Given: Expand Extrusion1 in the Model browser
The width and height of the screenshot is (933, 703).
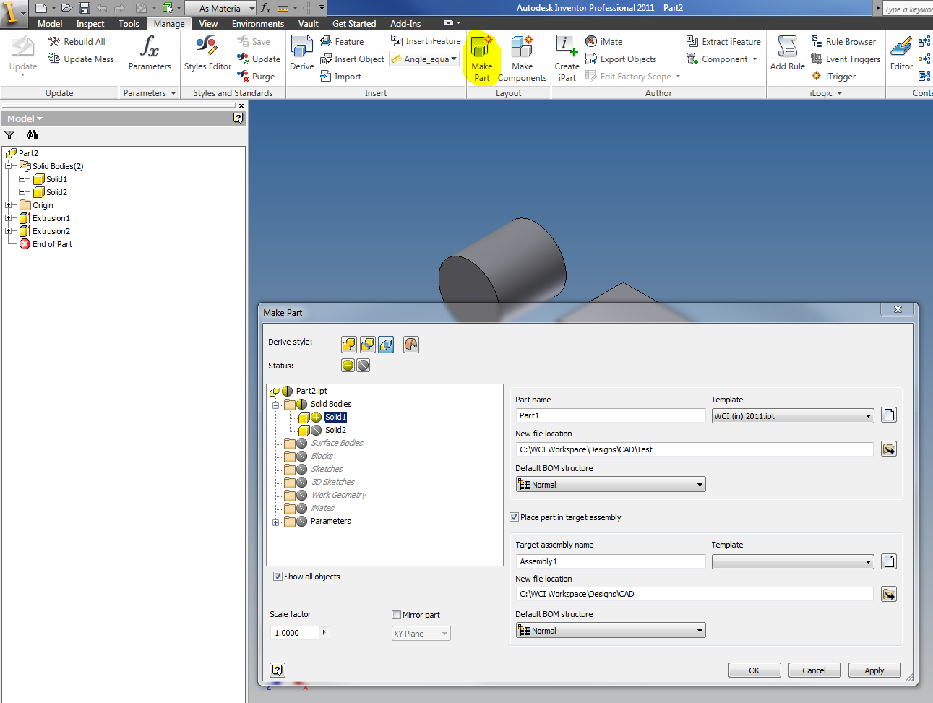Looking at the screenshot, I should tap(9, 218).
